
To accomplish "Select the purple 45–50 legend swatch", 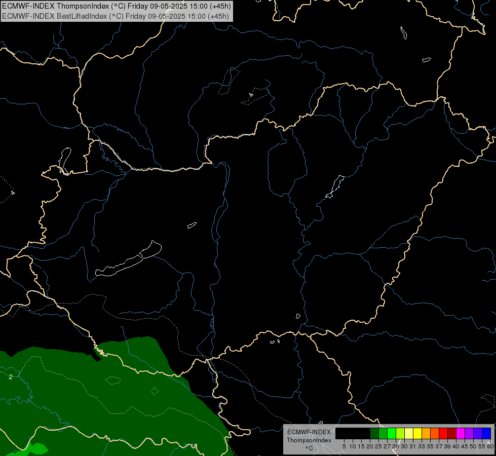I will (x=469, y=433).
